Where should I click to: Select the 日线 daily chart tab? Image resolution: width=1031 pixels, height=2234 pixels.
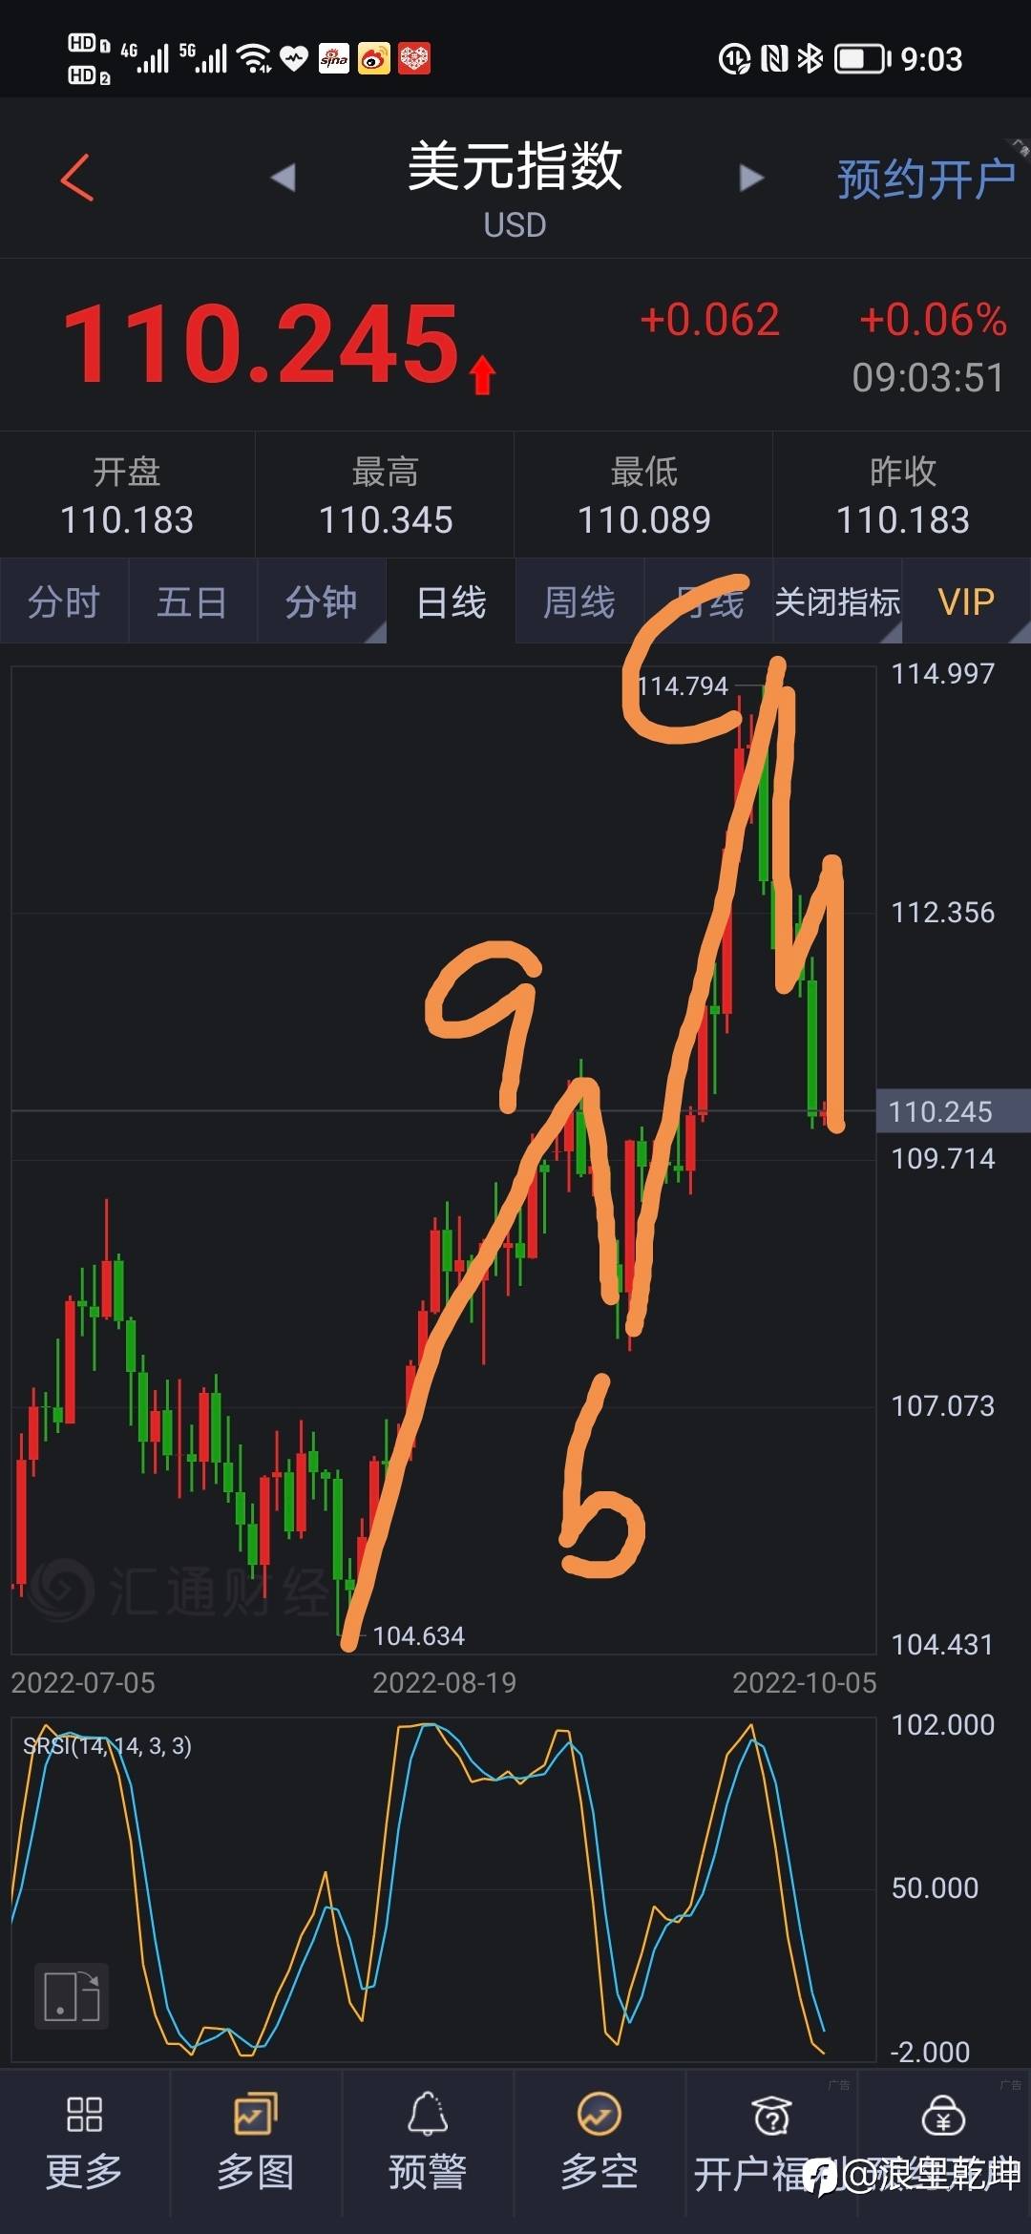452,602
